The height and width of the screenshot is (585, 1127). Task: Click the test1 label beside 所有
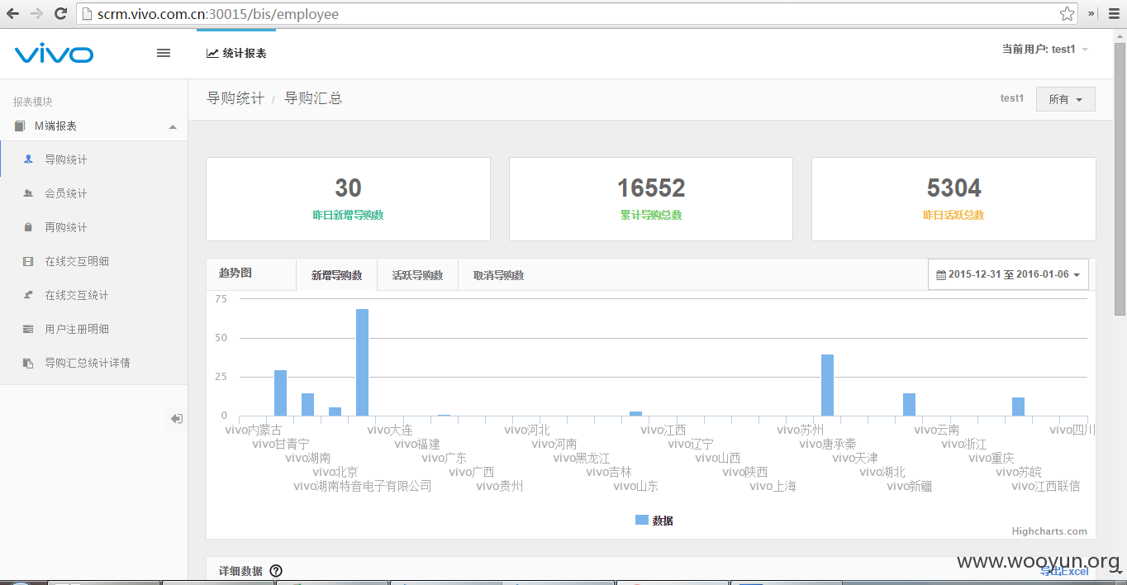click(1012, 98)
